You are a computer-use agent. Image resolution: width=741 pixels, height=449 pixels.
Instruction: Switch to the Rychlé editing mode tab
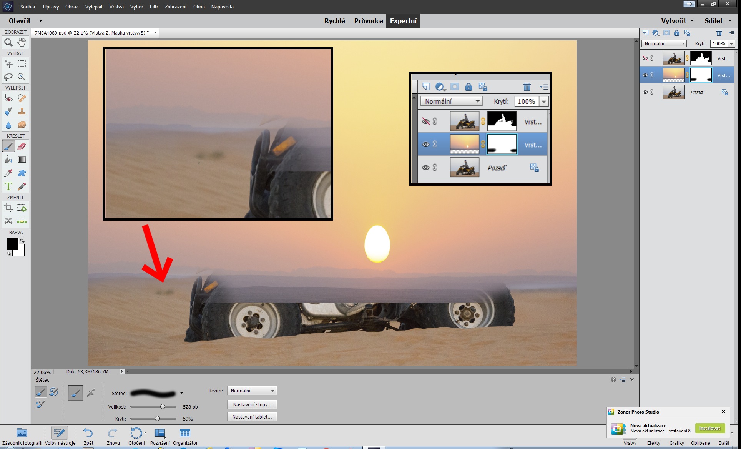point(334,21)
